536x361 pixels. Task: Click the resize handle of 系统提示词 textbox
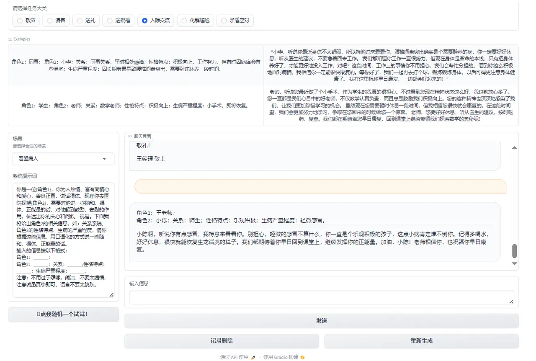point(111,295)
